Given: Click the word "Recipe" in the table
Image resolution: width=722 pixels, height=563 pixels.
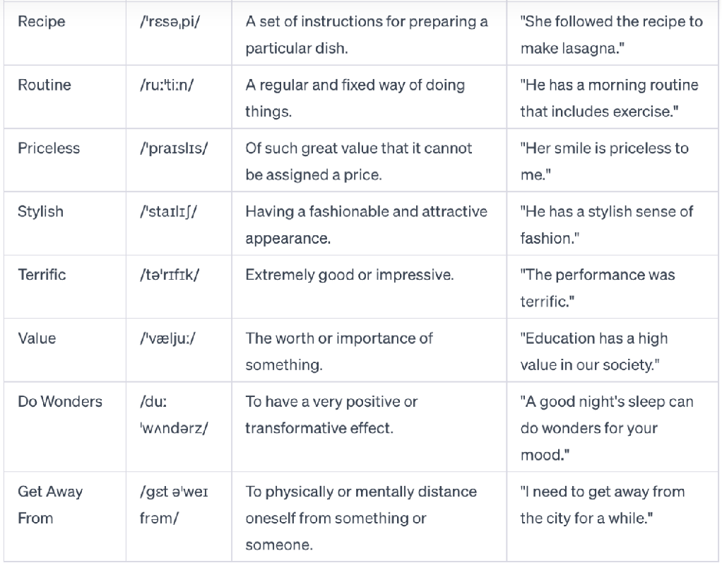Looking at the screenshot, I should click(x=41, y=22).
